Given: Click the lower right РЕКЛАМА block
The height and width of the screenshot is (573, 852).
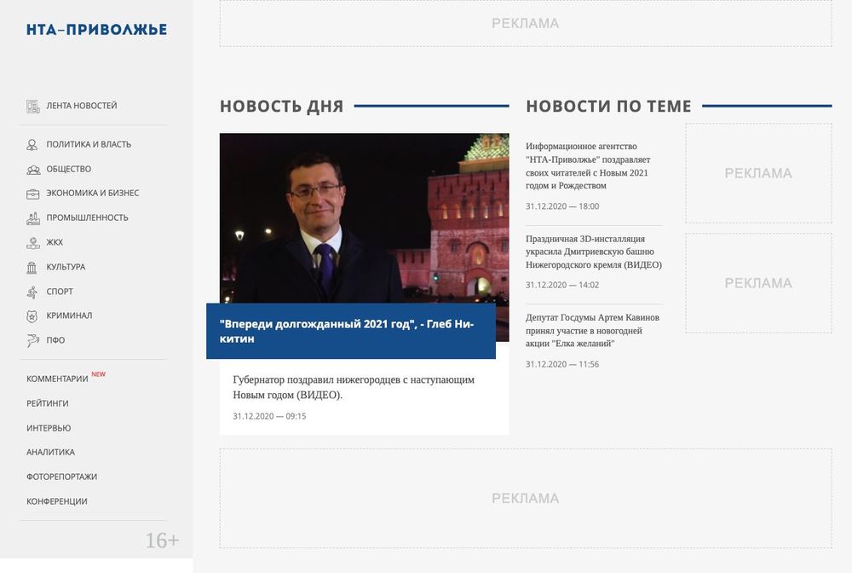Looking at the screenshot, I should pyautogui.click(x=758, y=283).
